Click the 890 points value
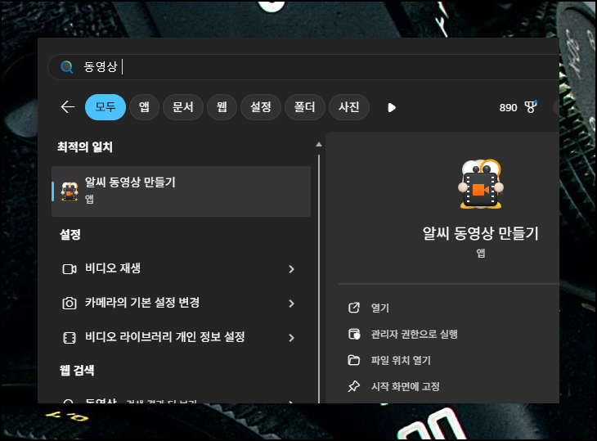597x441 pixels. pyautogui.click(x=508, y=108)
